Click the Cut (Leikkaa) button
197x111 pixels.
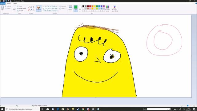tap(8, 6)
